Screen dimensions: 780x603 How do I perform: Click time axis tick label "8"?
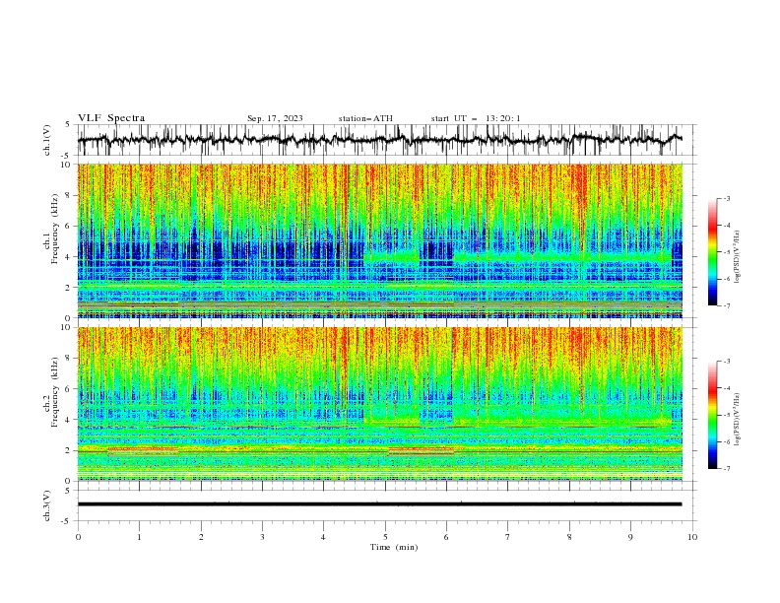pos(569,537)
